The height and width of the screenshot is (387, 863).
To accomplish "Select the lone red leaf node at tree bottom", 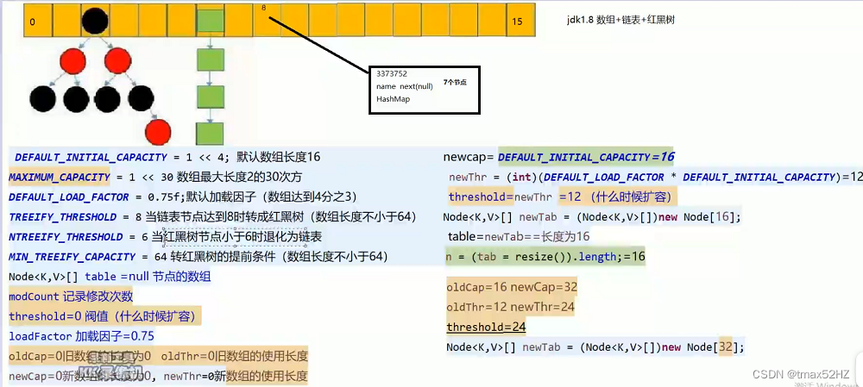I will pyautogui.click(x=158, y=132).
